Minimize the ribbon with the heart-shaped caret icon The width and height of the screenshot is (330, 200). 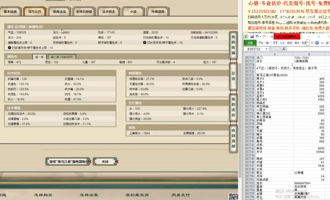tap(312, 43)
